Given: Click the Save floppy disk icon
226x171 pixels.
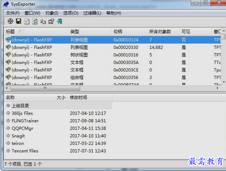Looking at the screenshot, I should (x=19, y=21).
